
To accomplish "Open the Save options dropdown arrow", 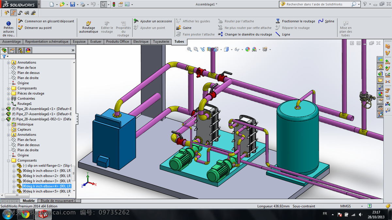I will [x=77, y=5].
